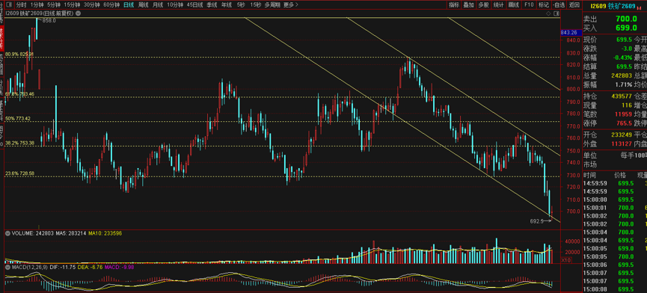
Task: Select the 5分钟 period
Action: [x=54, y=5]
